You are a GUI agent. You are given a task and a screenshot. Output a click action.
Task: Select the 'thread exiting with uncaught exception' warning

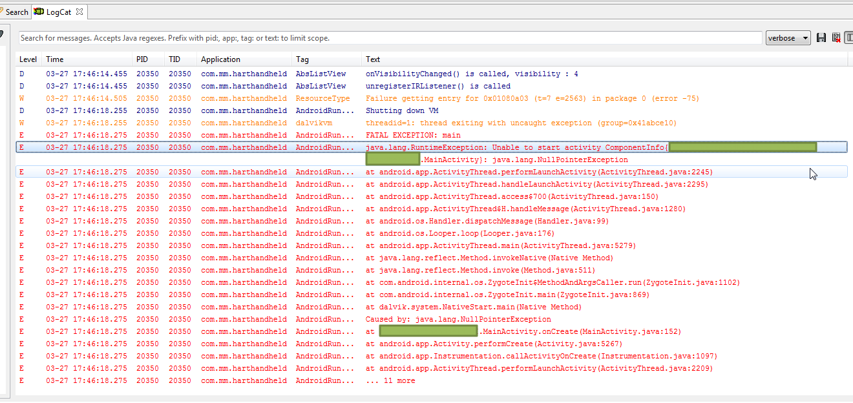(x=432, y=123)
